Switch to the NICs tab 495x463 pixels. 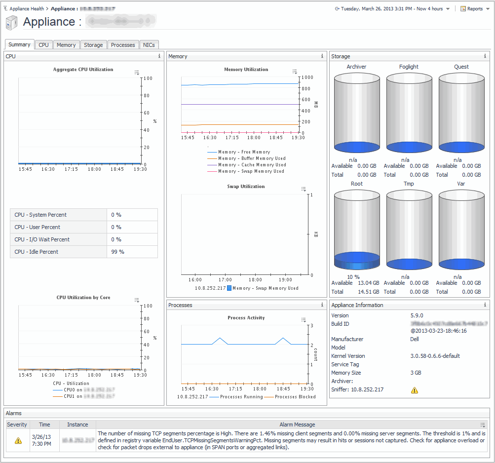(149, 45)
